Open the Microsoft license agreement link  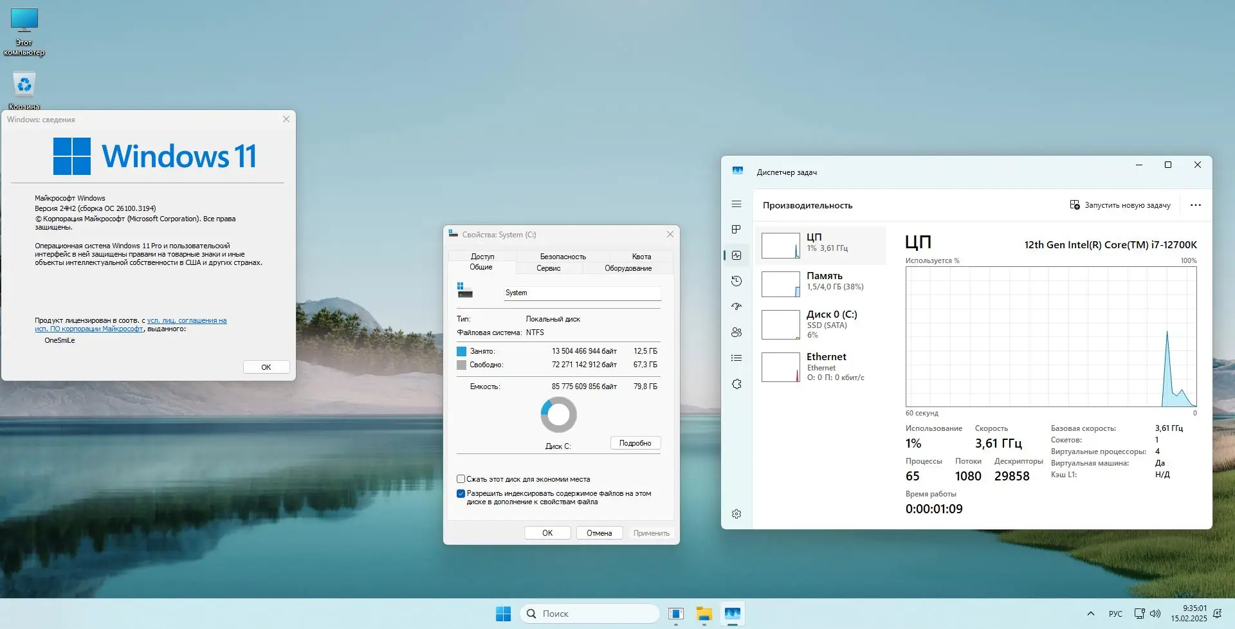point(131,325)
